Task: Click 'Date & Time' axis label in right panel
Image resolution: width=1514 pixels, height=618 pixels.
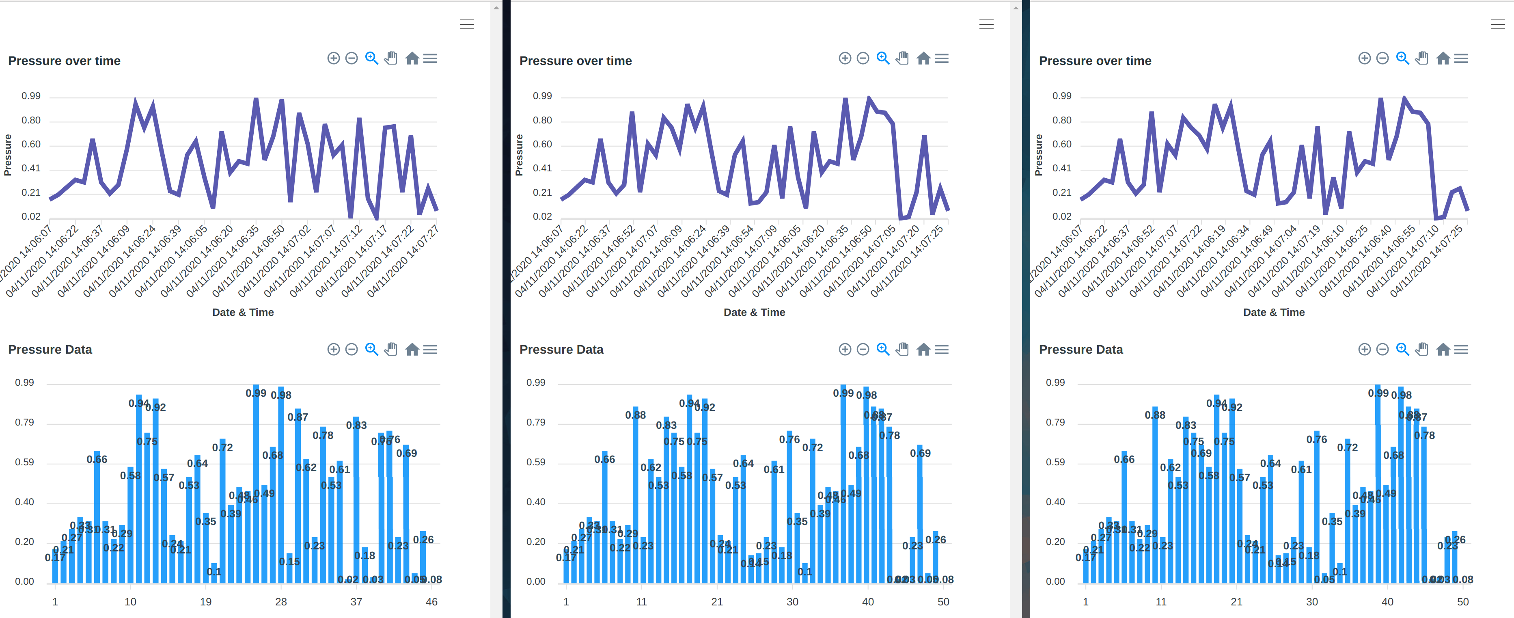Action: pyautogui.click(x=1274, y=312)
